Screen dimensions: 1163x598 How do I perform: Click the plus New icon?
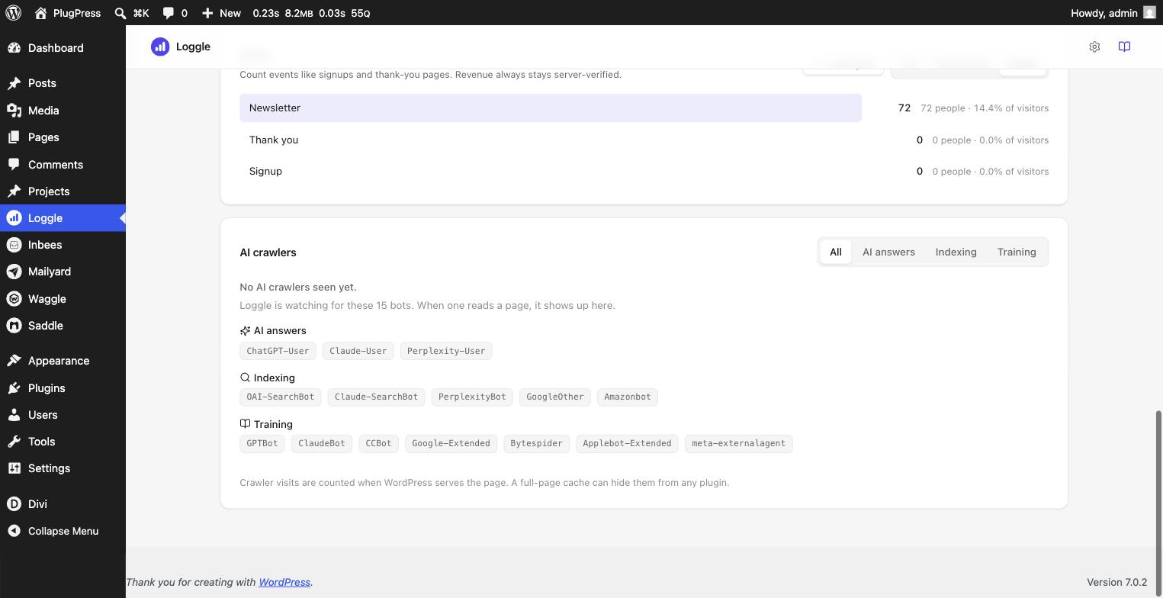tap(207, 13)
